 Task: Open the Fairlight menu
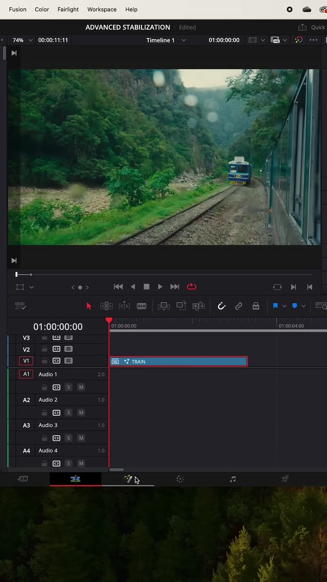68,9
